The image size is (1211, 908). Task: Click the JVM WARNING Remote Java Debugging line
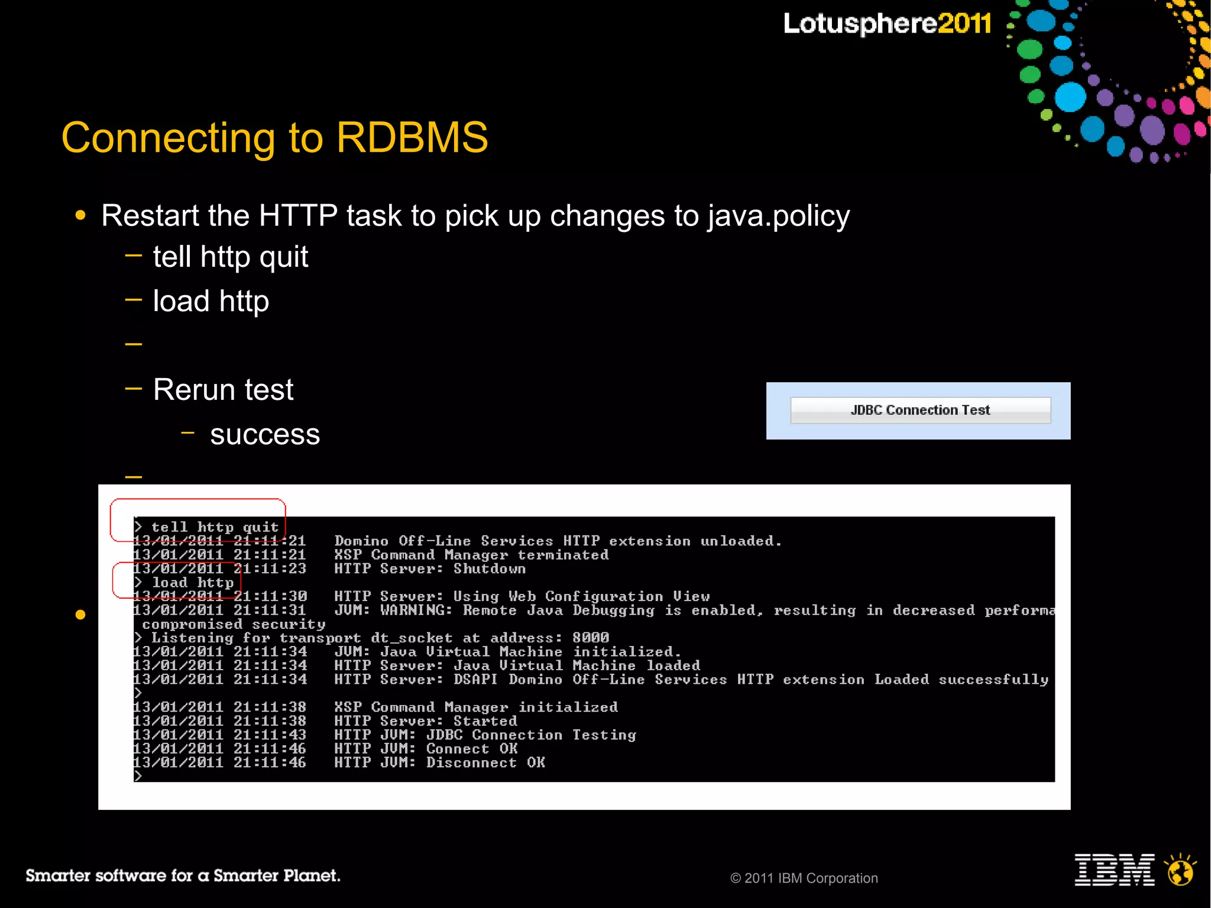click(594, 610)
